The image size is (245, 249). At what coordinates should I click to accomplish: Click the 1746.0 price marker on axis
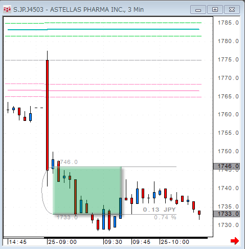[227, 166]
